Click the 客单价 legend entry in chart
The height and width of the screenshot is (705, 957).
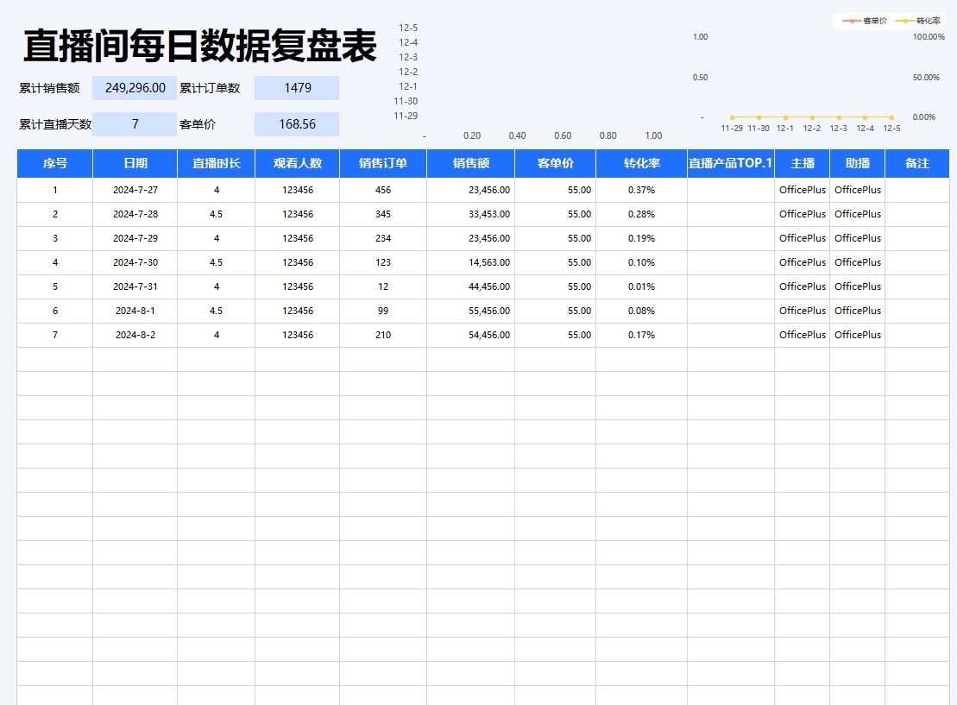pos(866,21)
